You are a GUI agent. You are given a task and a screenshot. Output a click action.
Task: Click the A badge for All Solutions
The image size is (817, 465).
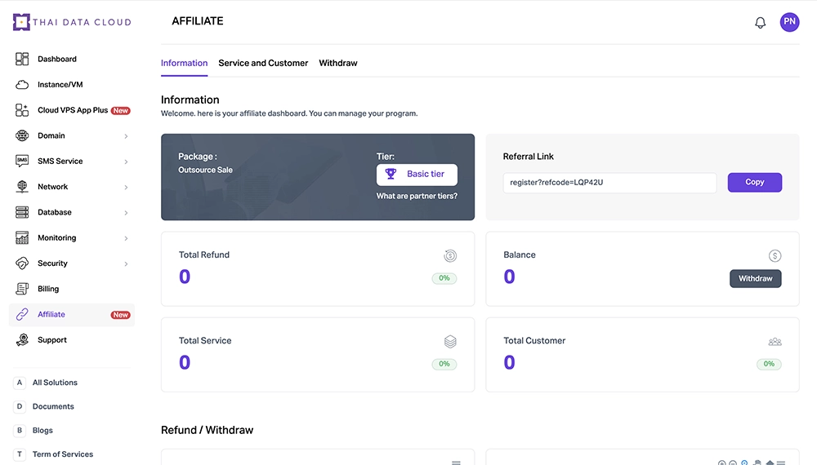[20, 383]
